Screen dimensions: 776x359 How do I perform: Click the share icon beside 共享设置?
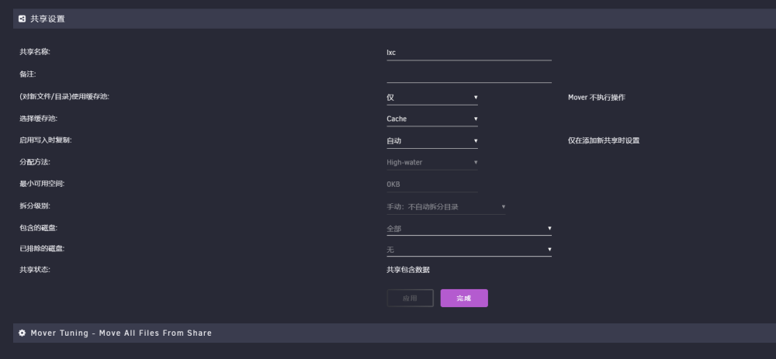pyautogui.click(x=22, y=19)
